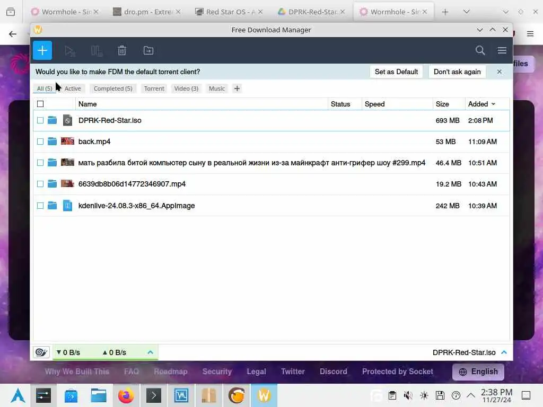The image size is (543, 407).
Task: Select the Torrent filter tab
Action: coord(154,89)
